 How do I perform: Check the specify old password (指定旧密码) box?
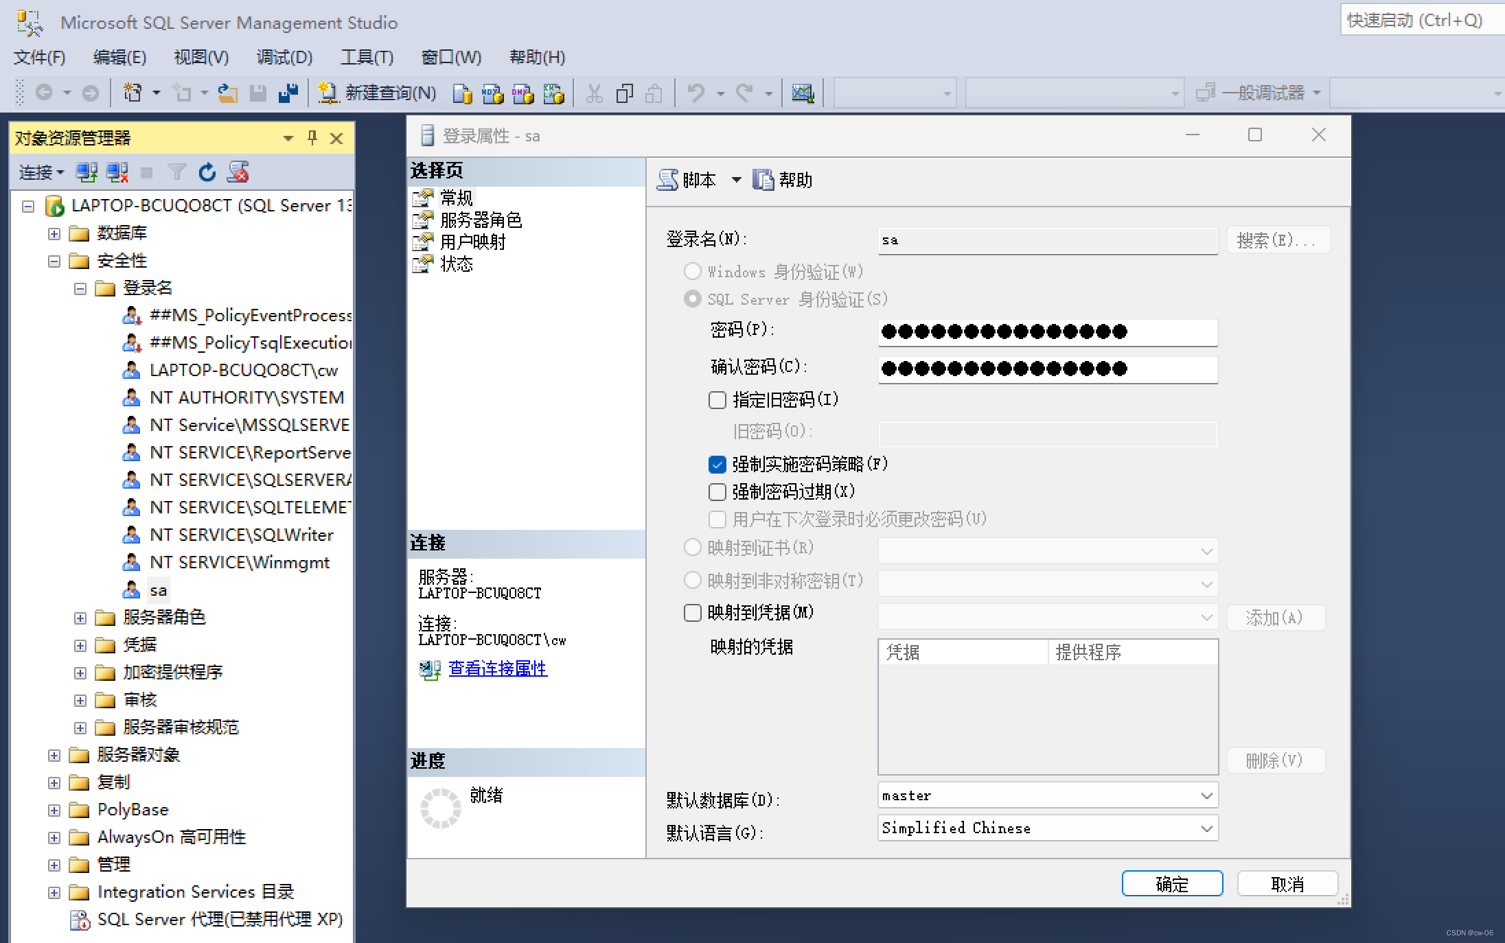coord(717,400)
